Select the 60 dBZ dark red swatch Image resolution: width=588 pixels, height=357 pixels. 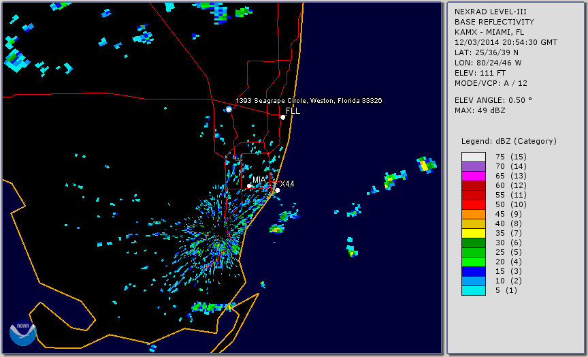point(474,185)
